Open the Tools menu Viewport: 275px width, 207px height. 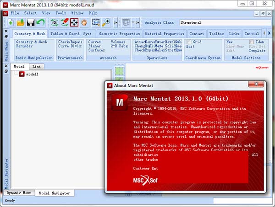tap(60, 13)
